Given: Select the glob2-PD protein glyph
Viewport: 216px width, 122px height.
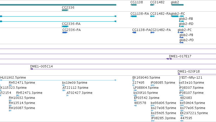Looking at the screenshot, I should tap(181, 43).
